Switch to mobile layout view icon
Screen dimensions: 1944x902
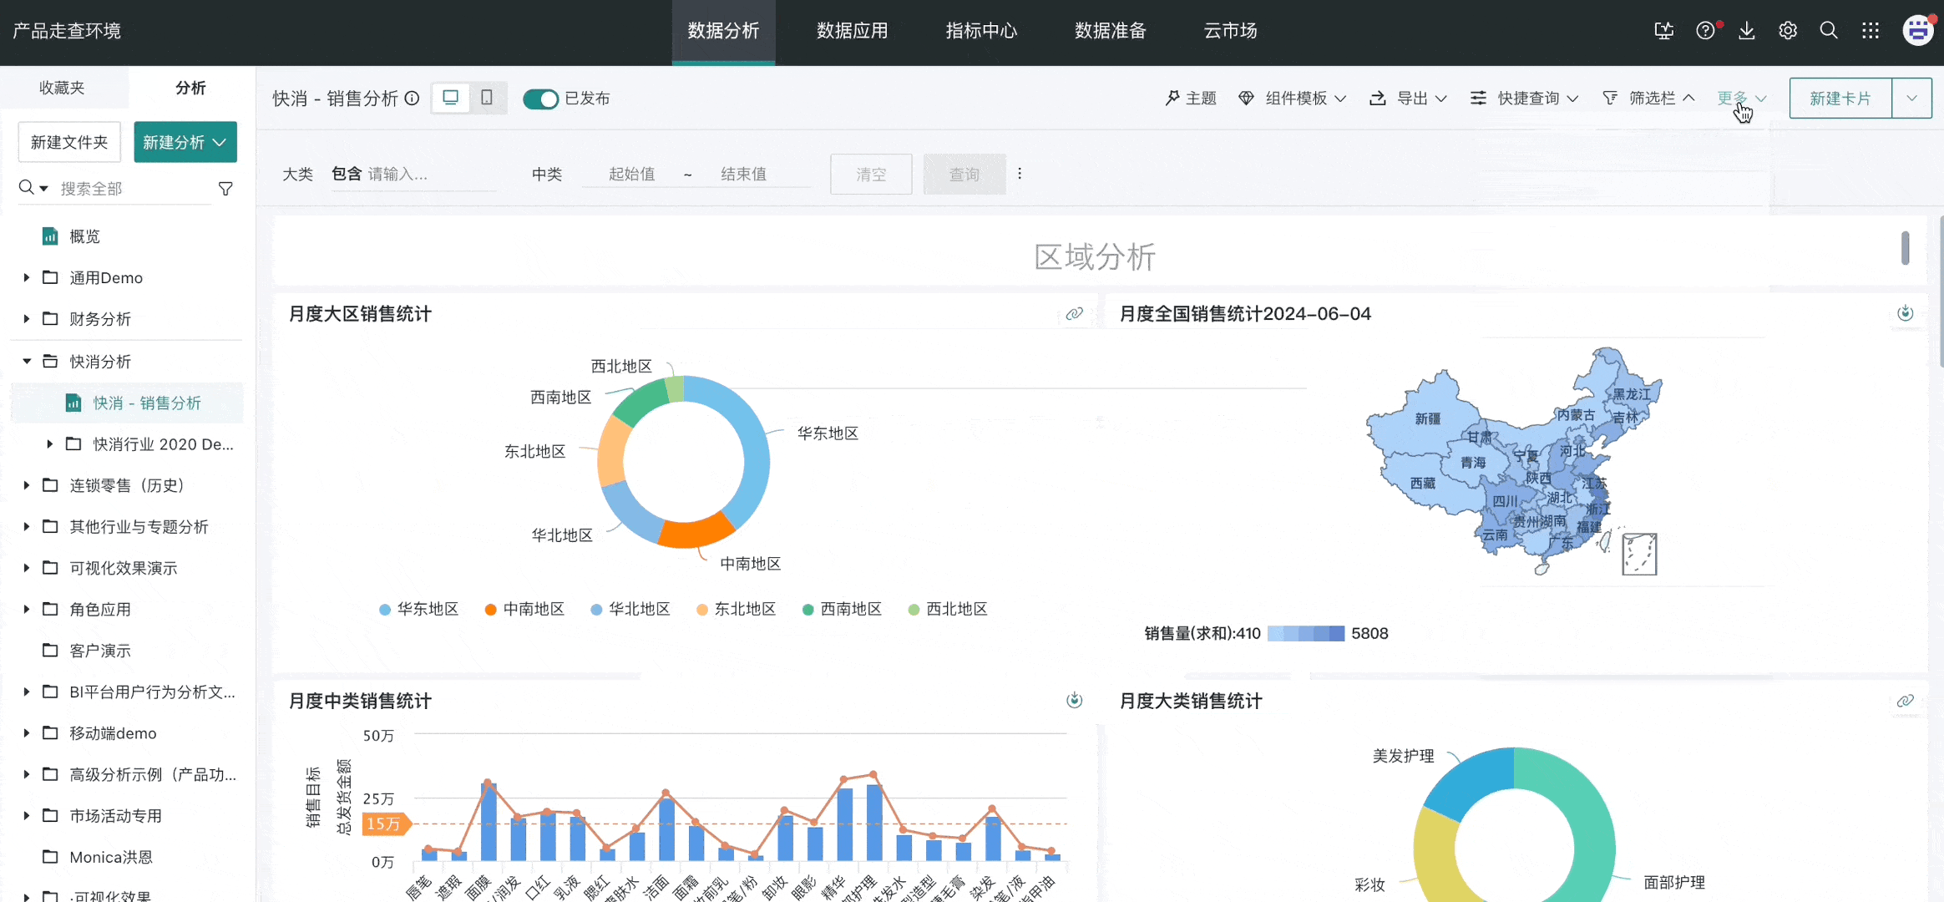click(x=487, y=98)
